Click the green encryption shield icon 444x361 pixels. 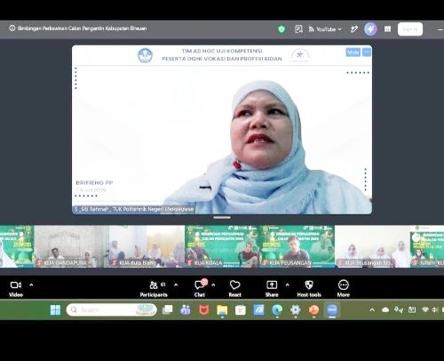(x=281, y=29)
